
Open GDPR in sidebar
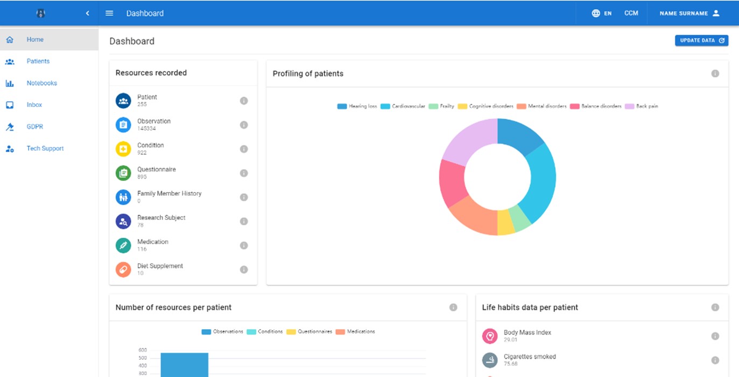click(49, 127)
